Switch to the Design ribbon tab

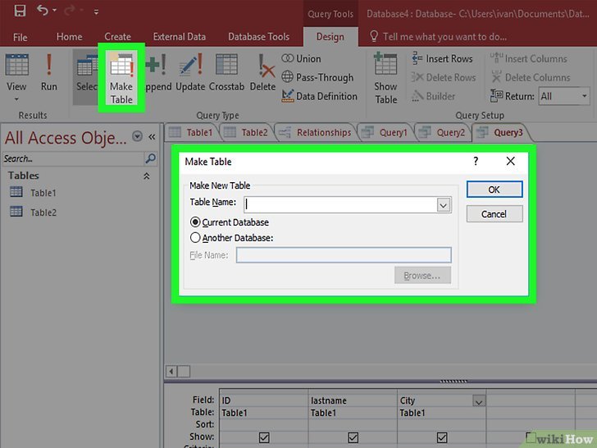pos(330,37)
